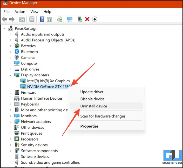The image size is (183, 168).
Task: Click the Human Interface Devices icon
Action: 17,98
